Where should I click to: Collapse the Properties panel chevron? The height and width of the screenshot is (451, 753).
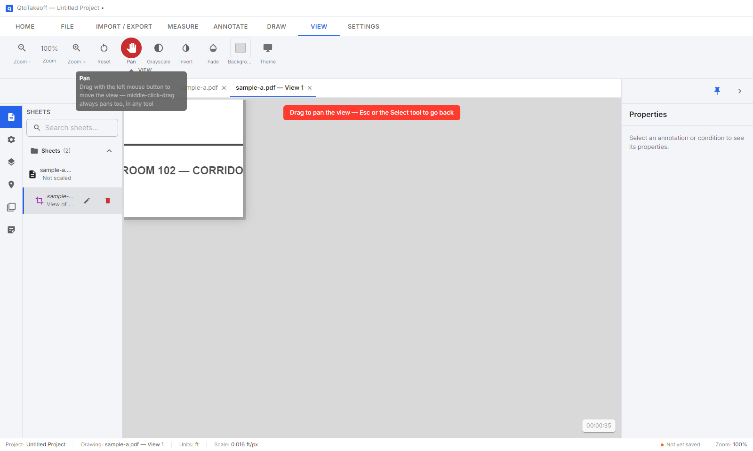tap(740, 91)
